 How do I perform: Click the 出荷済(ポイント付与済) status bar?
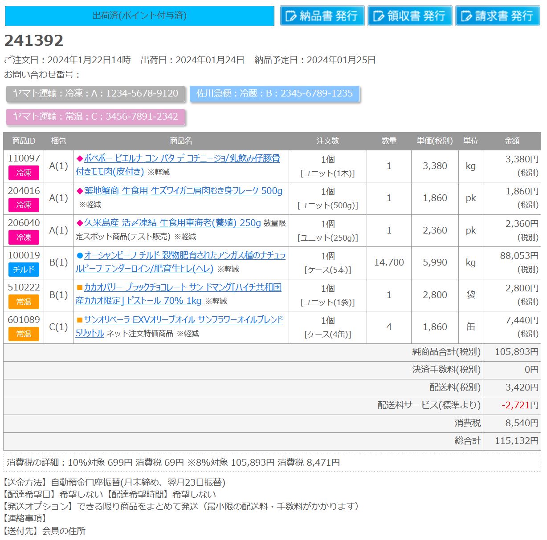coord(139,16)
